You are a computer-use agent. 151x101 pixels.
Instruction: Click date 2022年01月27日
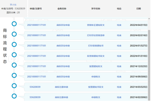coord(138,45)
